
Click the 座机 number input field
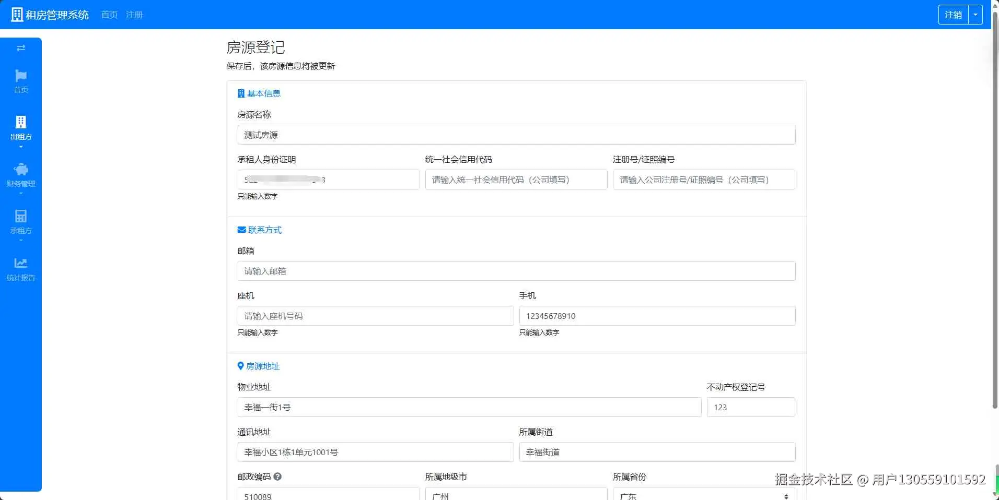(376, 316)
